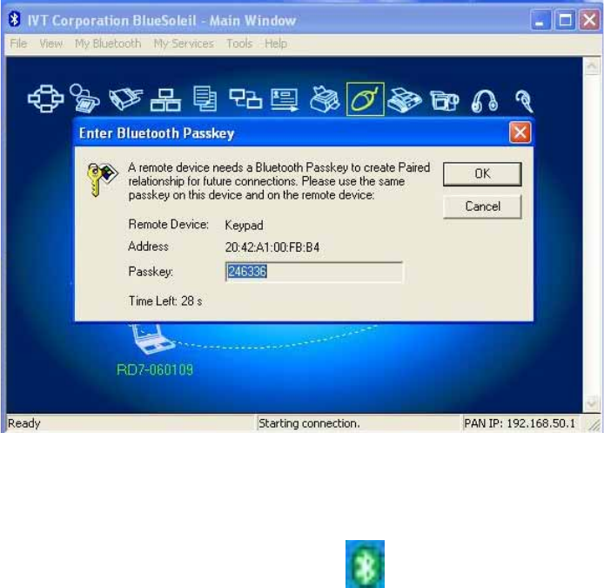Close the Enter Bluetooth Passkey dialog

[520, 132]
